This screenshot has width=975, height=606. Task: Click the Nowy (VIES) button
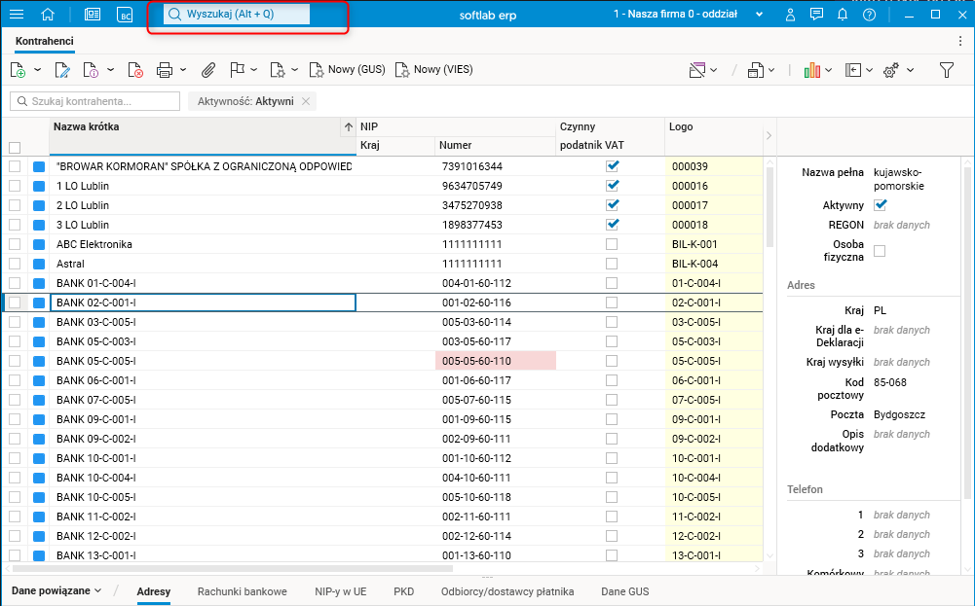434,70
